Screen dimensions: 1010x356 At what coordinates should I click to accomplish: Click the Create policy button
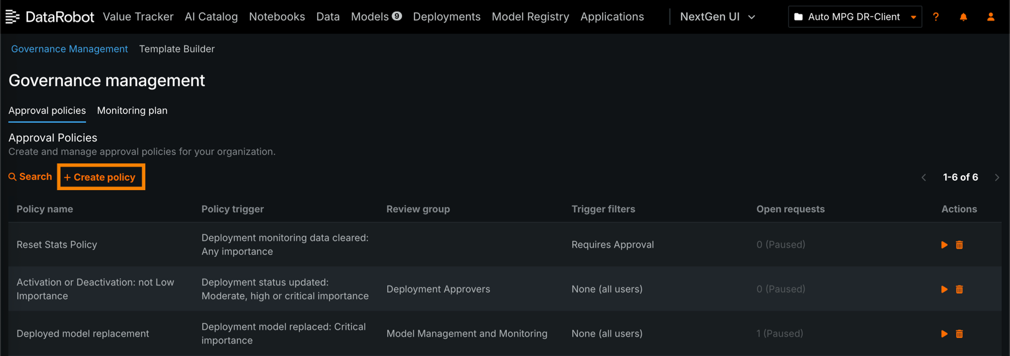click(100, 177)
